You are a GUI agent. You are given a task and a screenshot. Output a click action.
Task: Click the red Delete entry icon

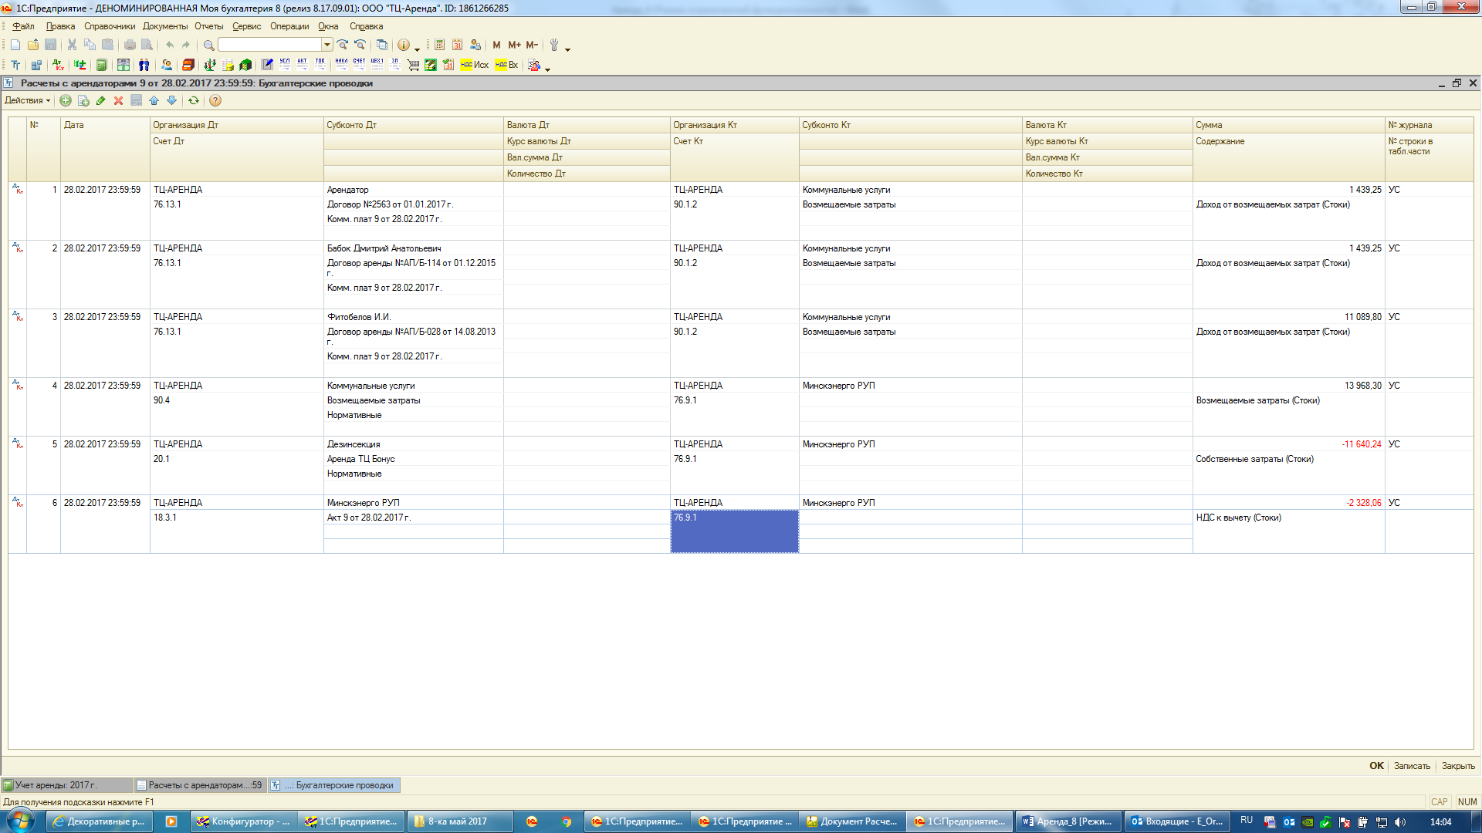118,100
